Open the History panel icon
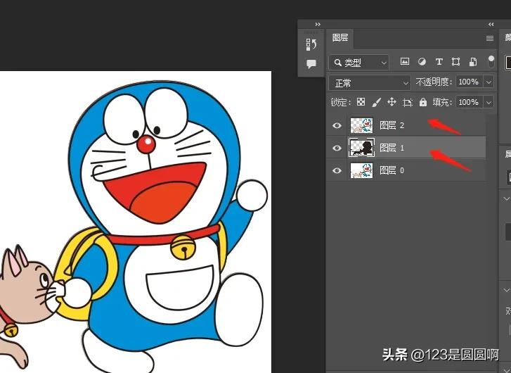Image resolution: width=511 pixels, height=373 pixels. tap(311, 45)
